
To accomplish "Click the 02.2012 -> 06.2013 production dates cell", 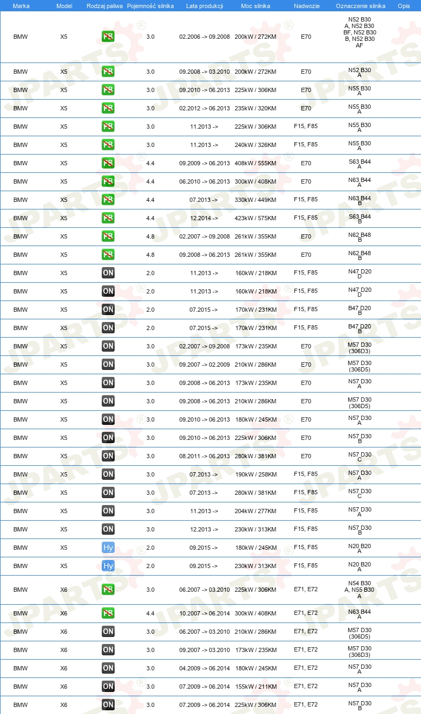I will (205, 108).
